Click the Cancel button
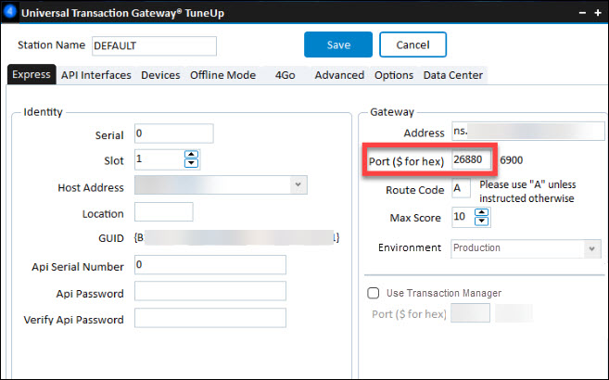The width and height of the screenshot is (609, 380). pyautogui.click(x=412, y=44)
